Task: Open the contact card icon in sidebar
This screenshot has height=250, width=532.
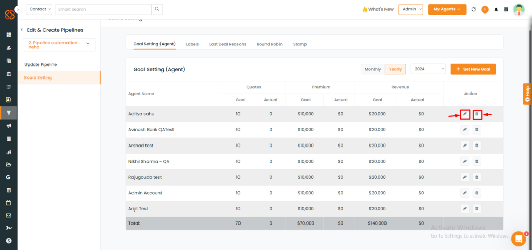Action: (9, 100)
